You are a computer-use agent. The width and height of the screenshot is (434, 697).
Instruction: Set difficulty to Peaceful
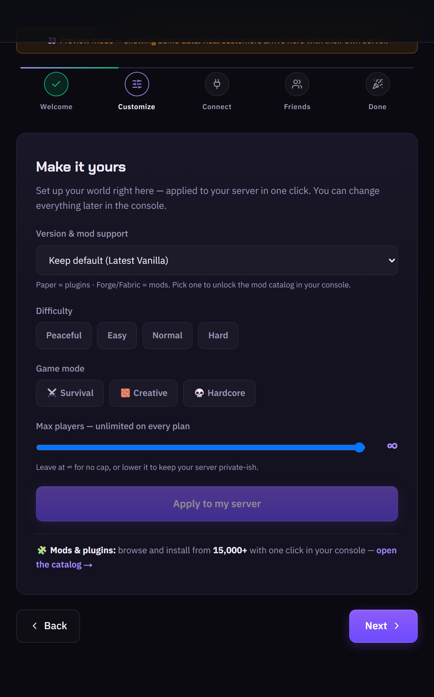pos(64,336)
